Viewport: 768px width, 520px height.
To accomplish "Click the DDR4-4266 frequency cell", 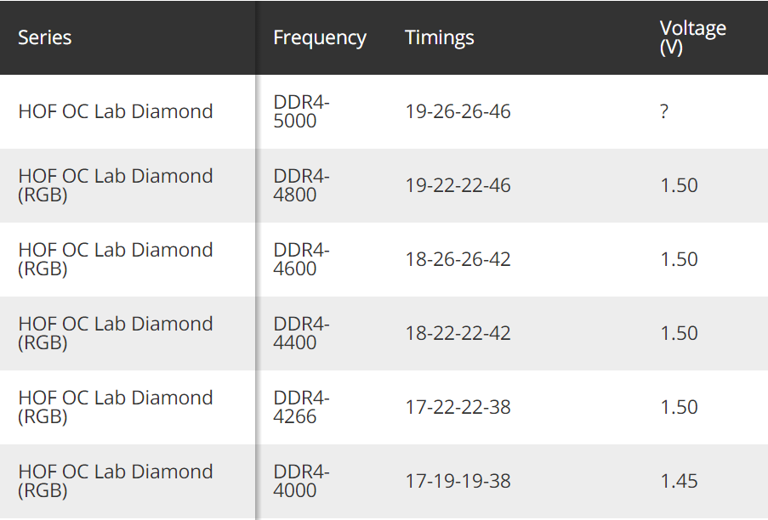I will tap(301, 407).
